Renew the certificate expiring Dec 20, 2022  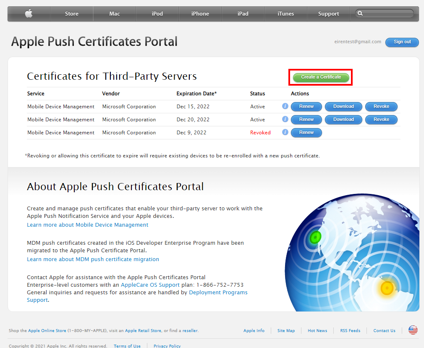coord(306,120)
